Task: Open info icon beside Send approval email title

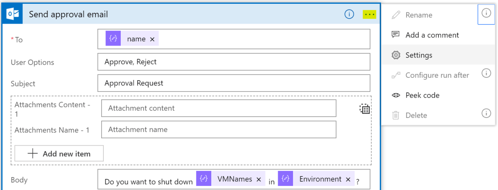Action: point(349,15)
